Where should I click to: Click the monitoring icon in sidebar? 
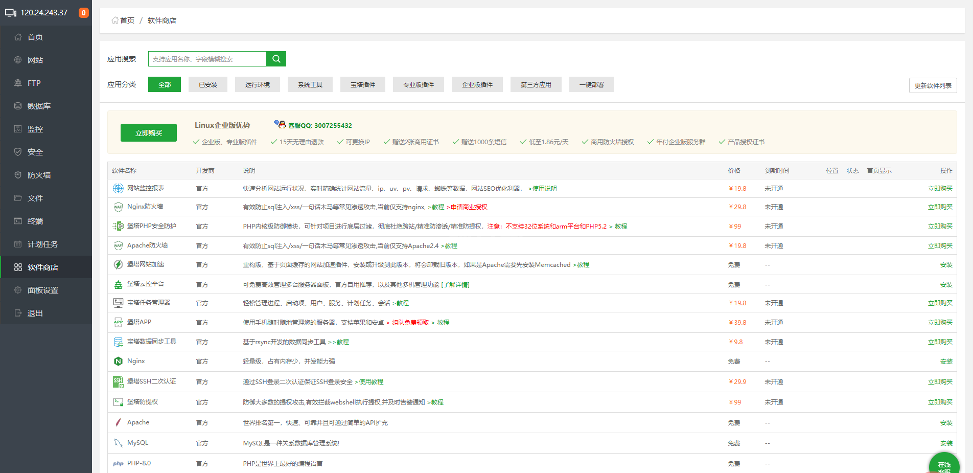click(x=18, y=129)
